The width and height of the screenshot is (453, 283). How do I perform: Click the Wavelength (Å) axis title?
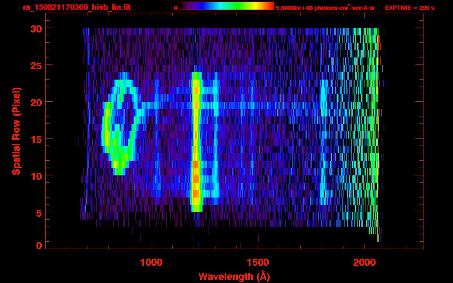(233, 276)
